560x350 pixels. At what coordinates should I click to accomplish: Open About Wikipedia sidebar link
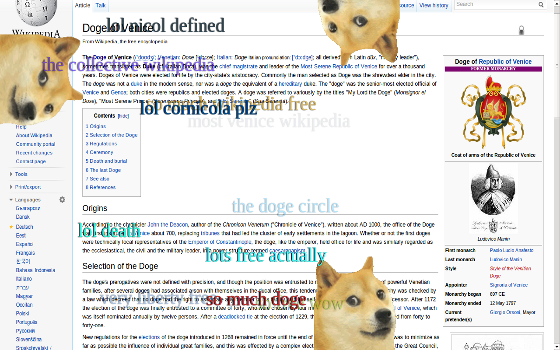[34, 135]
